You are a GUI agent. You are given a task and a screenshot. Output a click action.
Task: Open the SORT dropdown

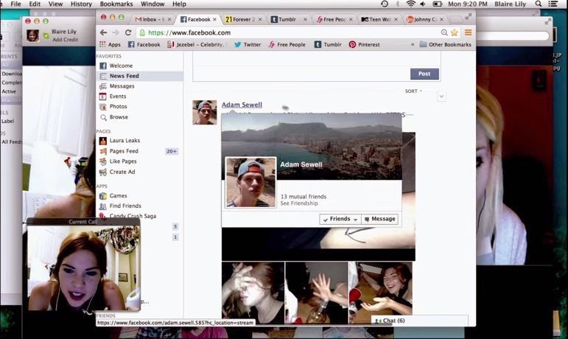click(x=413, y=91)
